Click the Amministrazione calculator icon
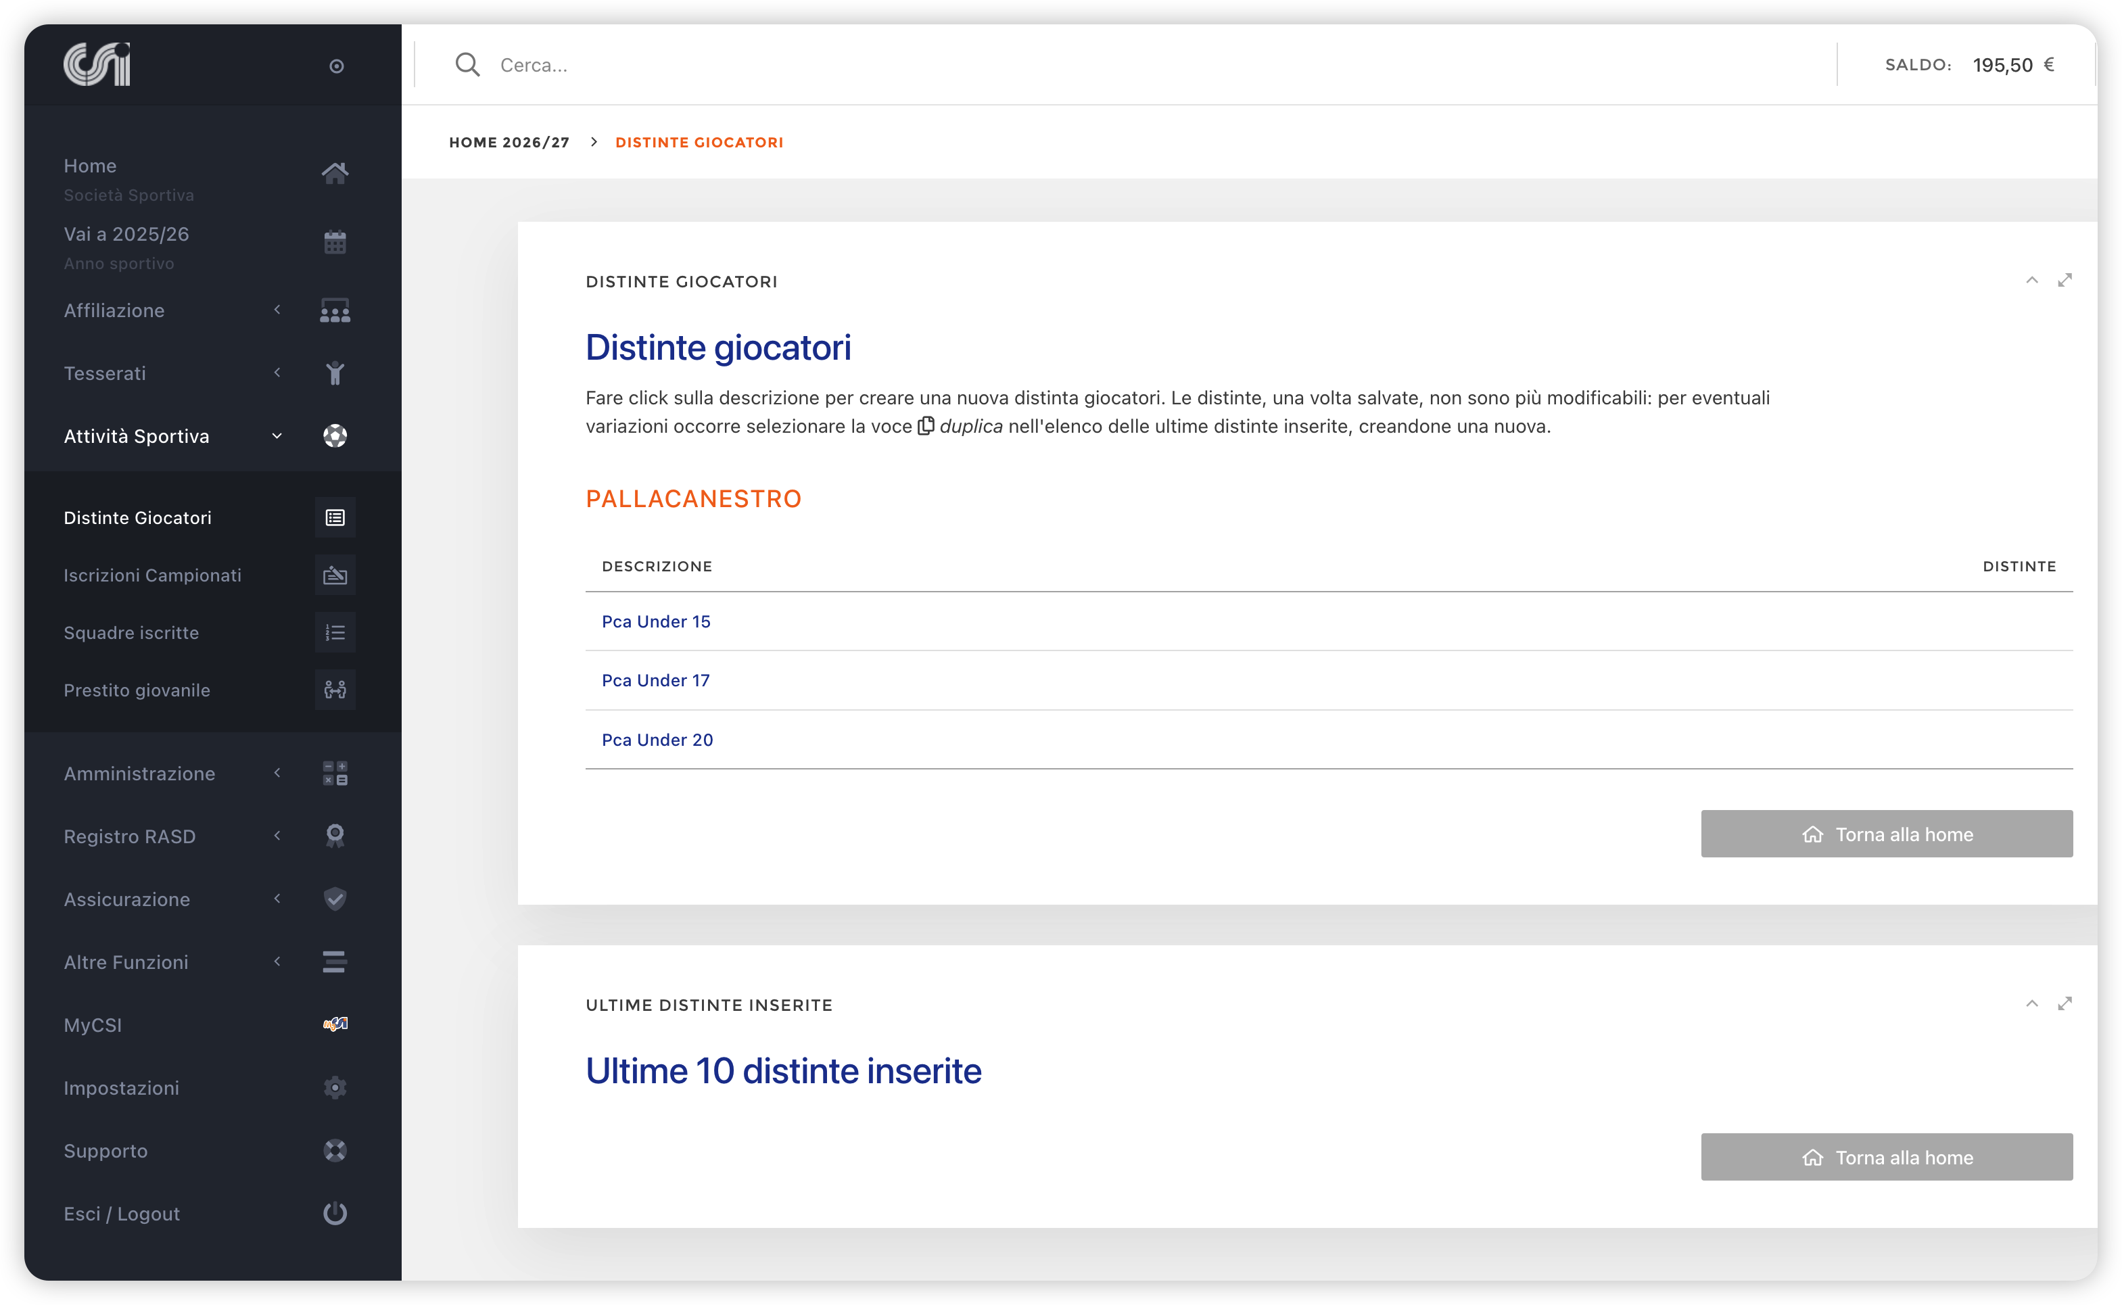 tap(335, 774)
